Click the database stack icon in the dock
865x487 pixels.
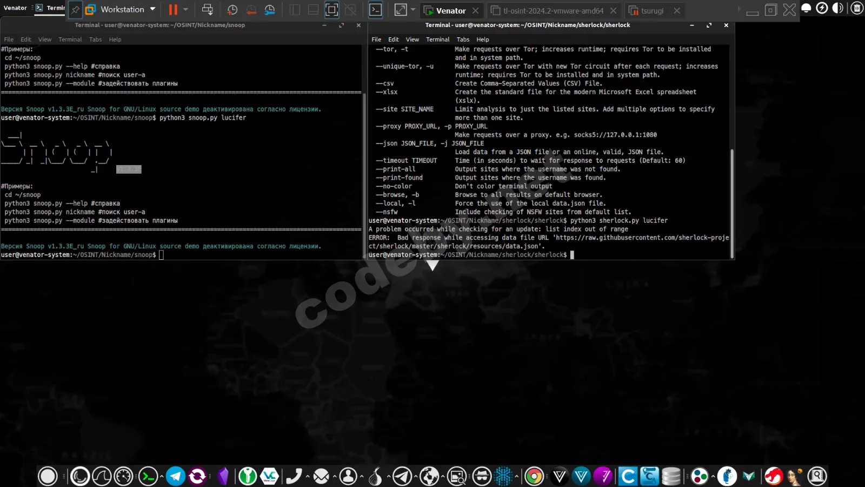[x=670, y=476]
